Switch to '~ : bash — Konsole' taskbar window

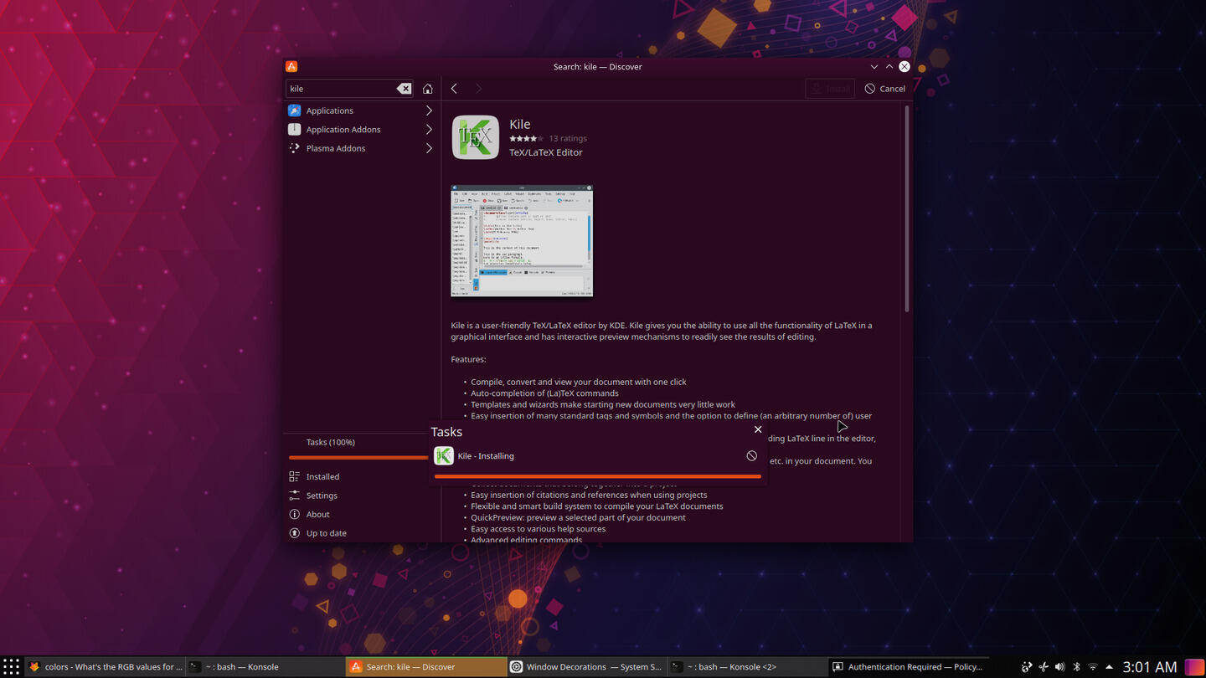264,667
